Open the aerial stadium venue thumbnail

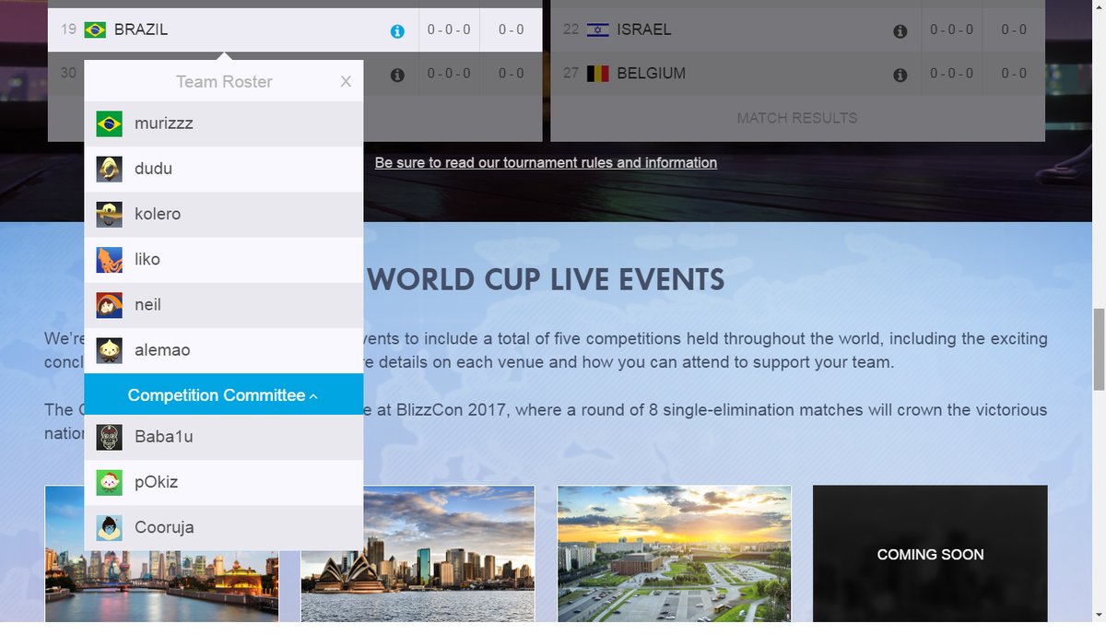pos(675,554)
